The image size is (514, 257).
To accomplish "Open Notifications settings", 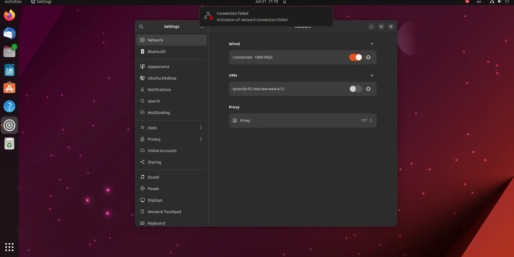I will pos(172,89).
